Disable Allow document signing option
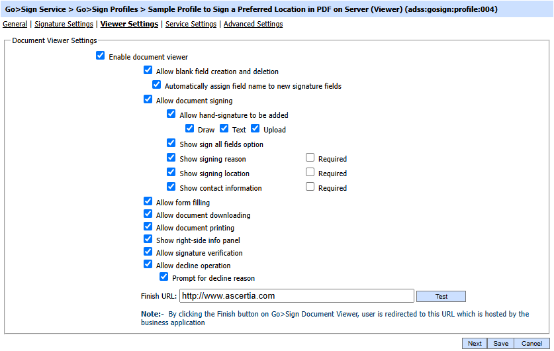Viewport: 554px width, 351px height. coord(148,100)
